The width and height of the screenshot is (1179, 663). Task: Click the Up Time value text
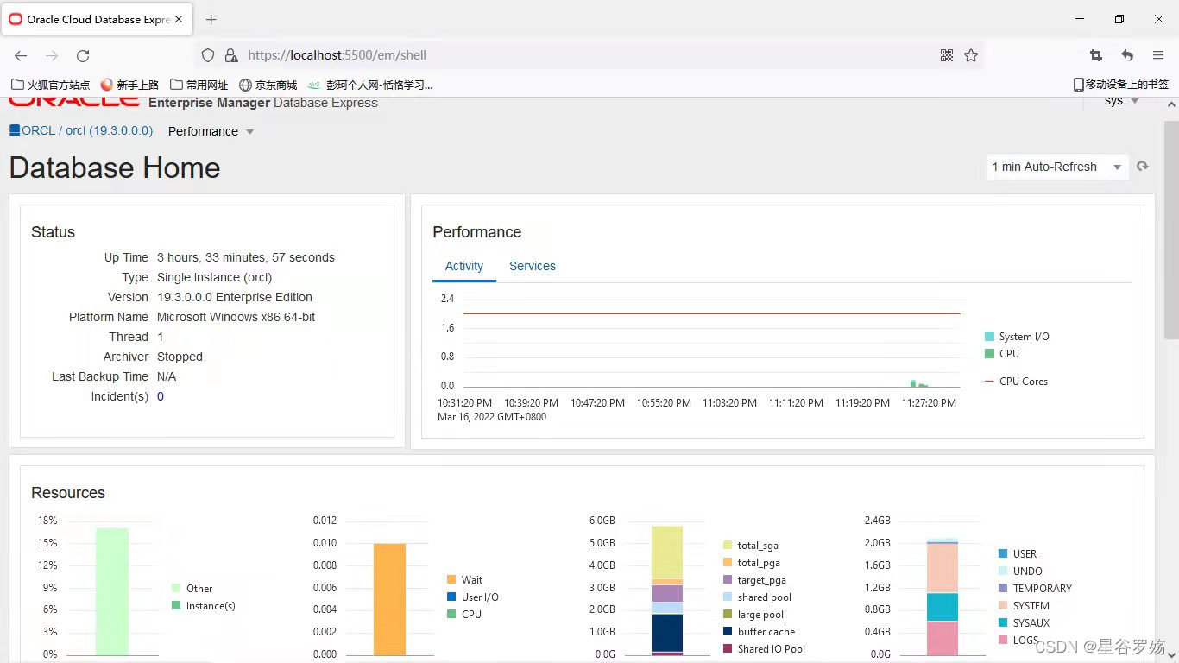click(x=246, y=257)
